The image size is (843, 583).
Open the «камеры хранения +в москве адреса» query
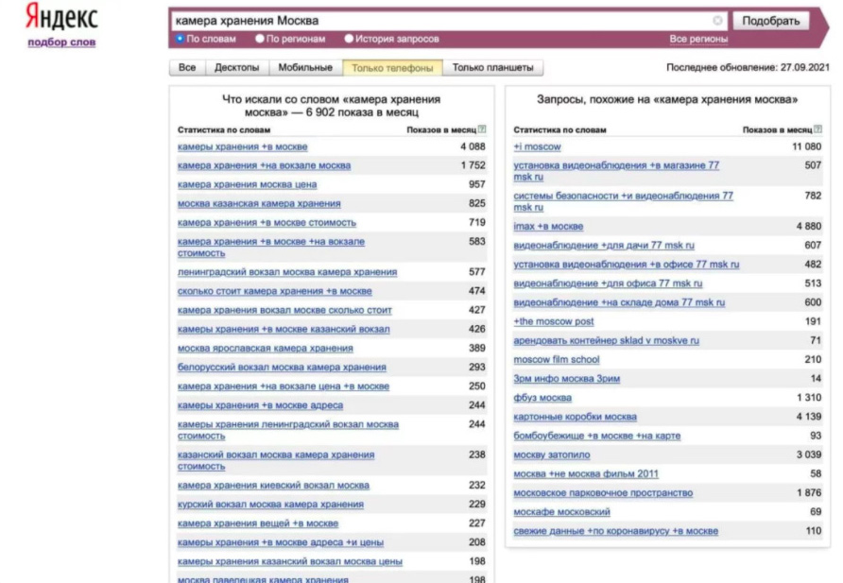coord(260,405)
